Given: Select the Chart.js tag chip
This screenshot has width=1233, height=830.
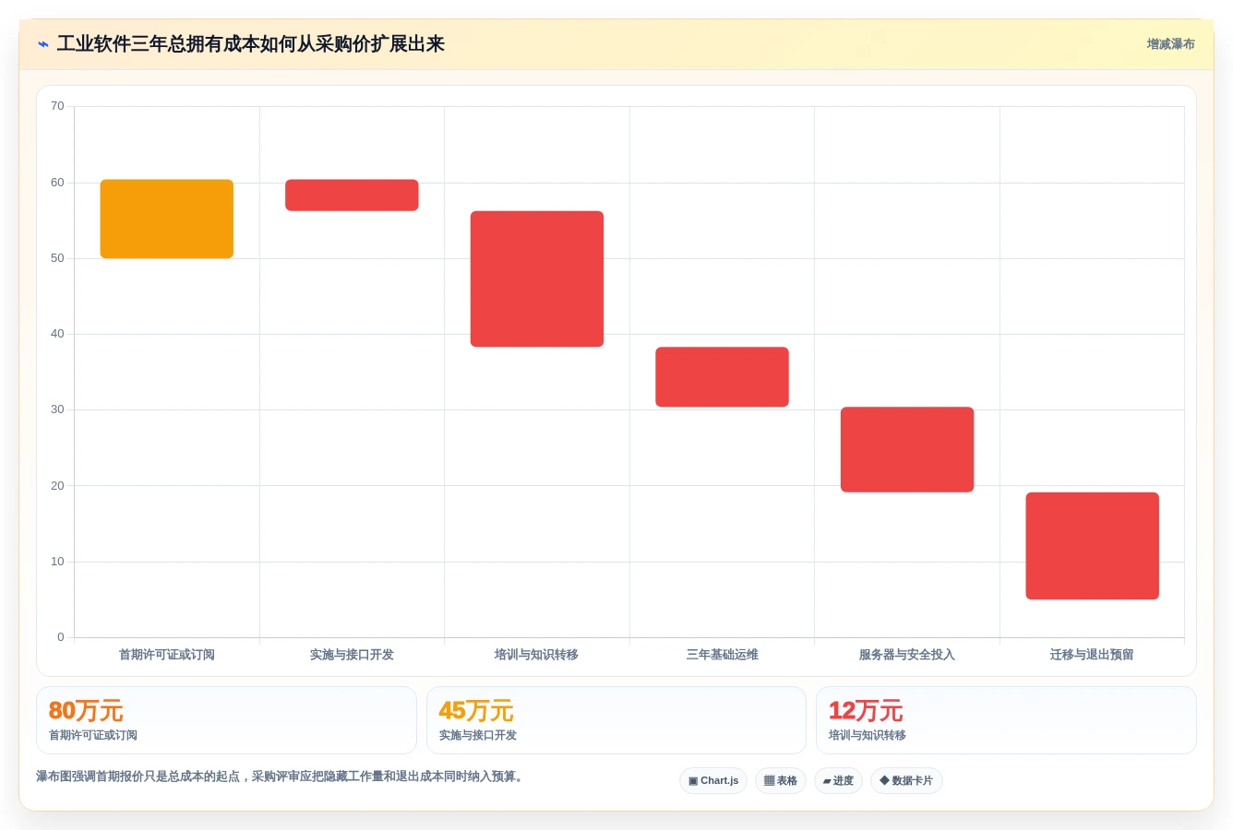Looking at the screenshot, I should pyautogui.click(x=713, y=781).
